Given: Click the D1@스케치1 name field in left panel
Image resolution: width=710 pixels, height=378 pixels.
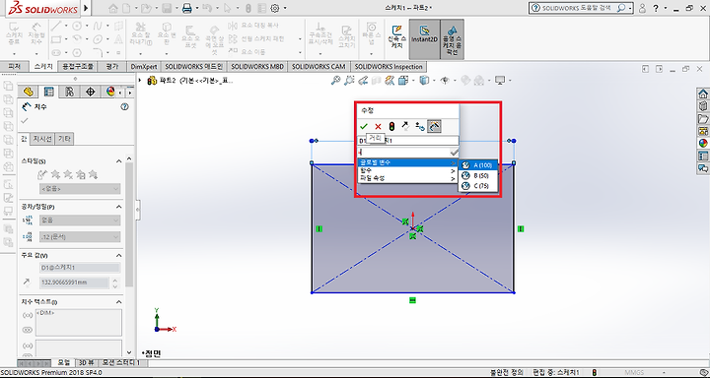Looking at the screenshot, I should coord(80,268).
